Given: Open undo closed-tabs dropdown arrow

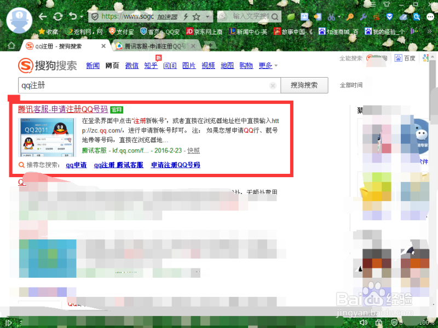Looking at the screenshot, I should (x=82, y=17).
